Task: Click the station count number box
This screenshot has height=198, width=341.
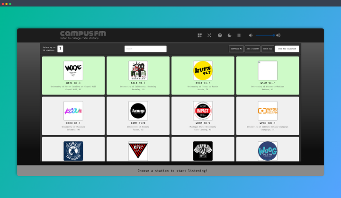Action: click(x=60, y=49)
